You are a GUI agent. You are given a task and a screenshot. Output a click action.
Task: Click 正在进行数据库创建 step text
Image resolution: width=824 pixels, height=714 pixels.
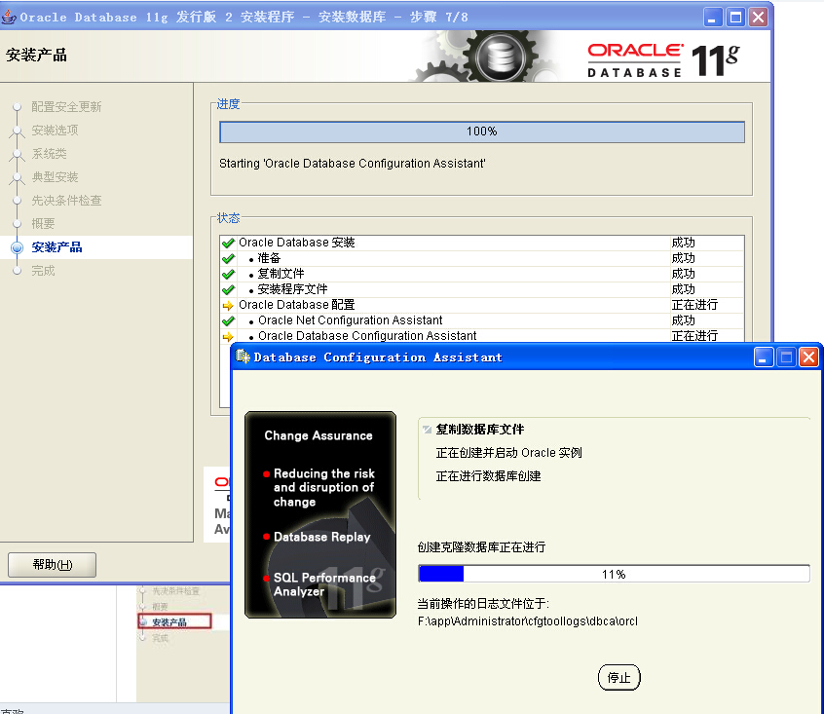coord(488,476)
